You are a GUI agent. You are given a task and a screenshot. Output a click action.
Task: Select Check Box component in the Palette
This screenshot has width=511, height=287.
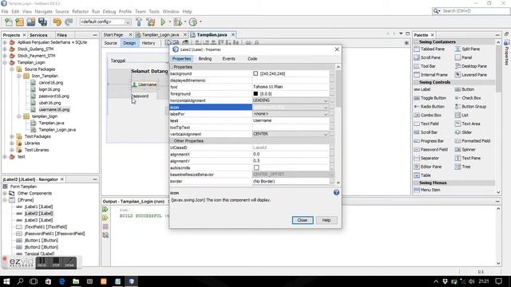[468, 97]
